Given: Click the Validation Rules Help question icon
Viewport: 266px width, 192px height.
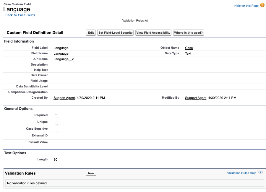Looking at the screenshot, I should click(x=260, y=173).
